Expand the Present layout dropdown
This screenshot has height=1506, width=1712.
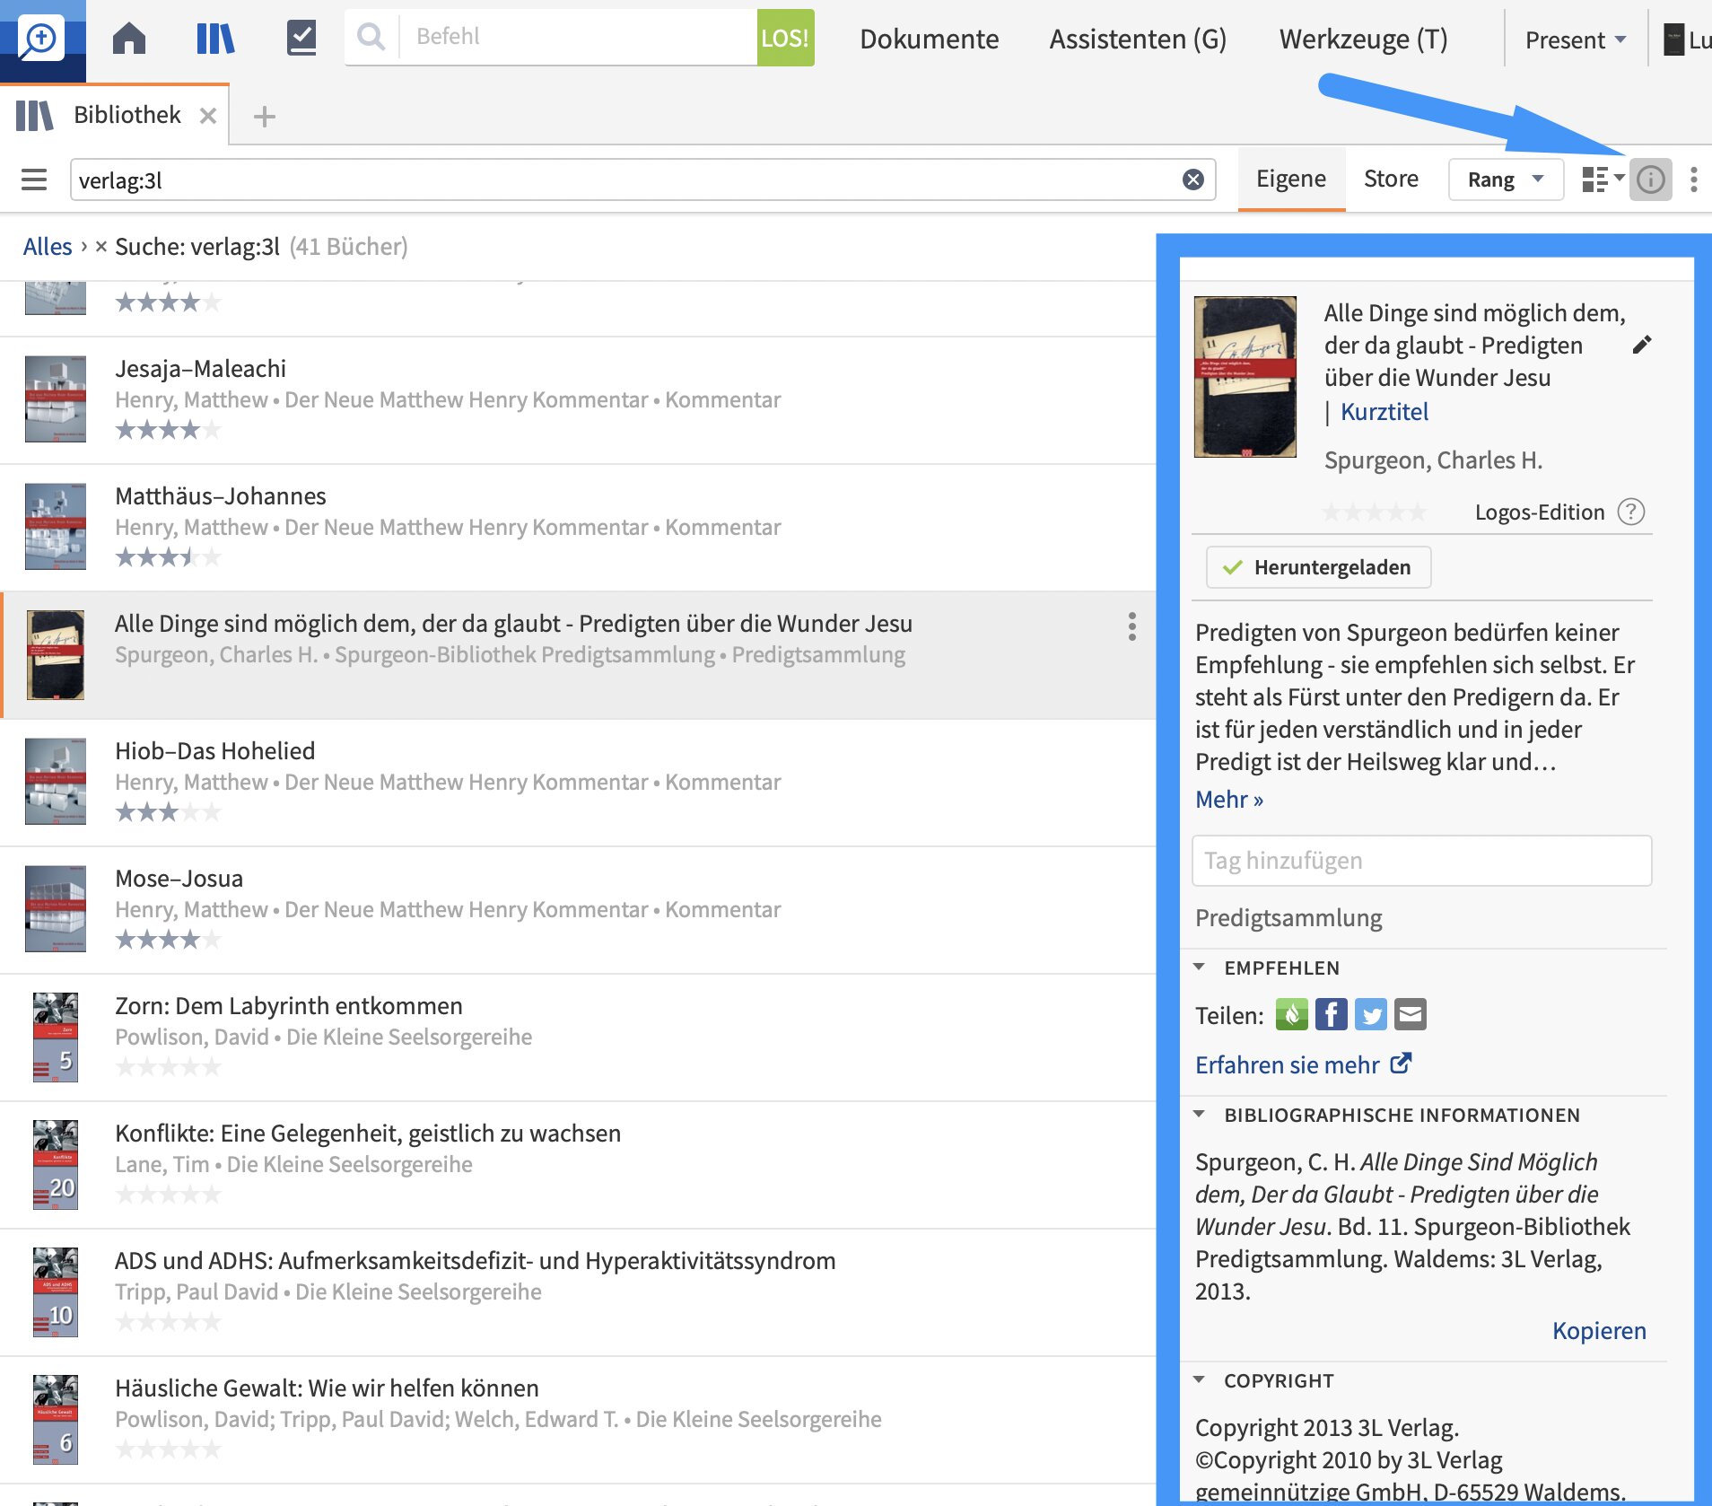point(1576,39)
